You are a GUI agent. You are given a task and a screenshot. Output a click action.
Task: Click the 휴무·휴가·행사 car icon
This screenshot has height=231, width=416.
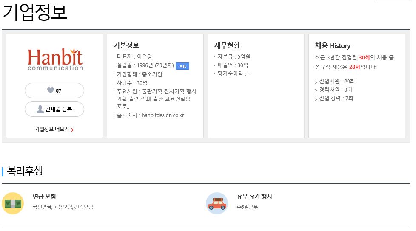(217, 203)
